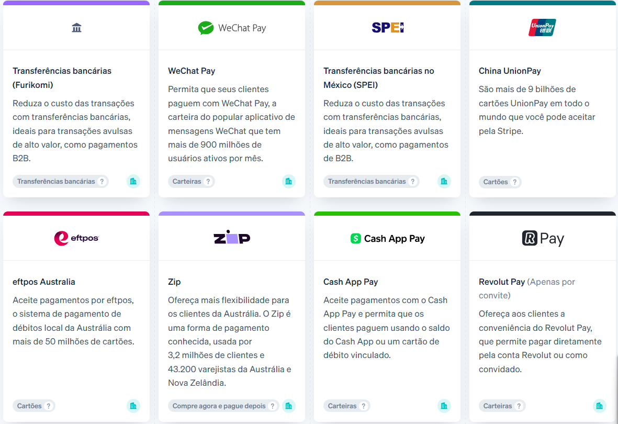The height and width of the screenshot is (424, 618).
Task: Click the building icon on the WeChat Pay card
Action: click(288, 182)
